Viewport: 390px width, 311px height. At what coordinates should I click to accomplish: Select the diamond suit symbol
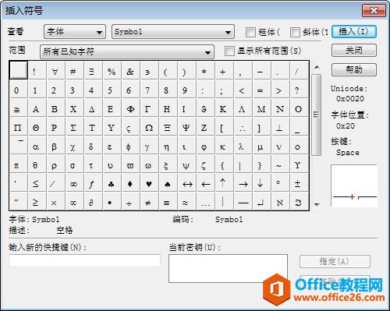point(130,184)
